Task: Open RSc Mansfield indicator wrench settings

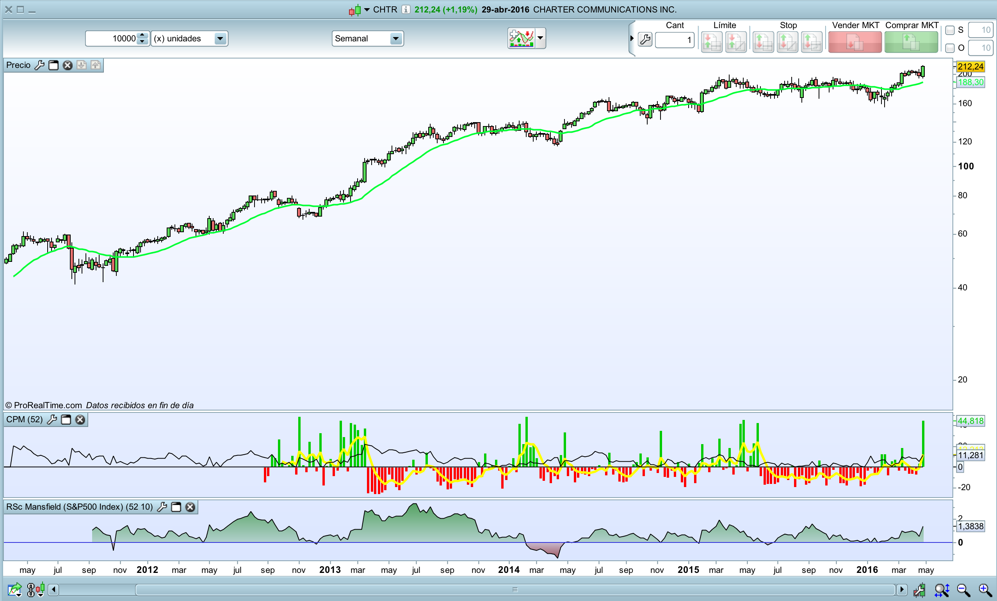Action: 162,507
